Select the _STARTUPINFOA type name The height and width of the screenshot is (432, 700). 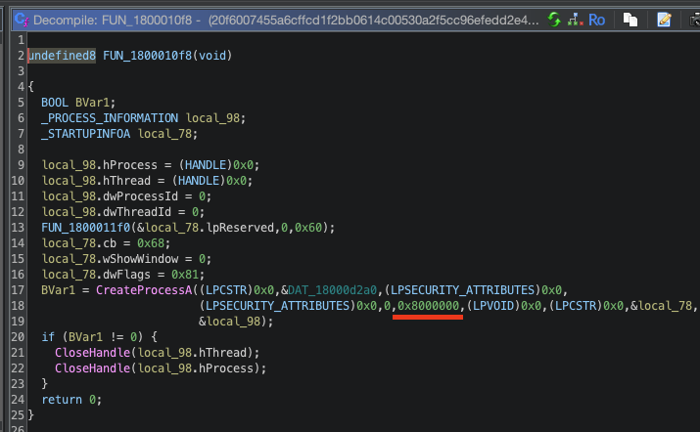(x=86, y=133)
